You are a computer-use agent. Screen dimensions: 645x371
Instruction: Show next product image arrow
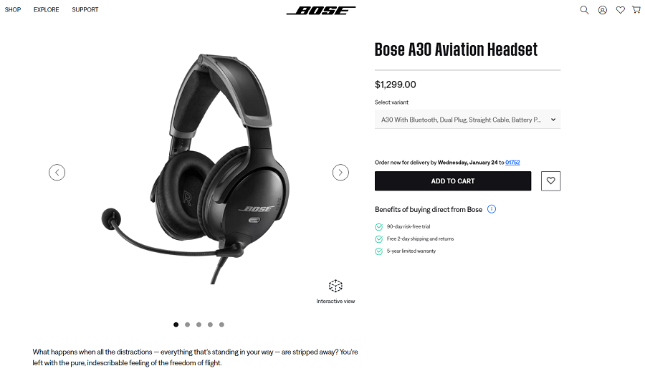point(340,173)
